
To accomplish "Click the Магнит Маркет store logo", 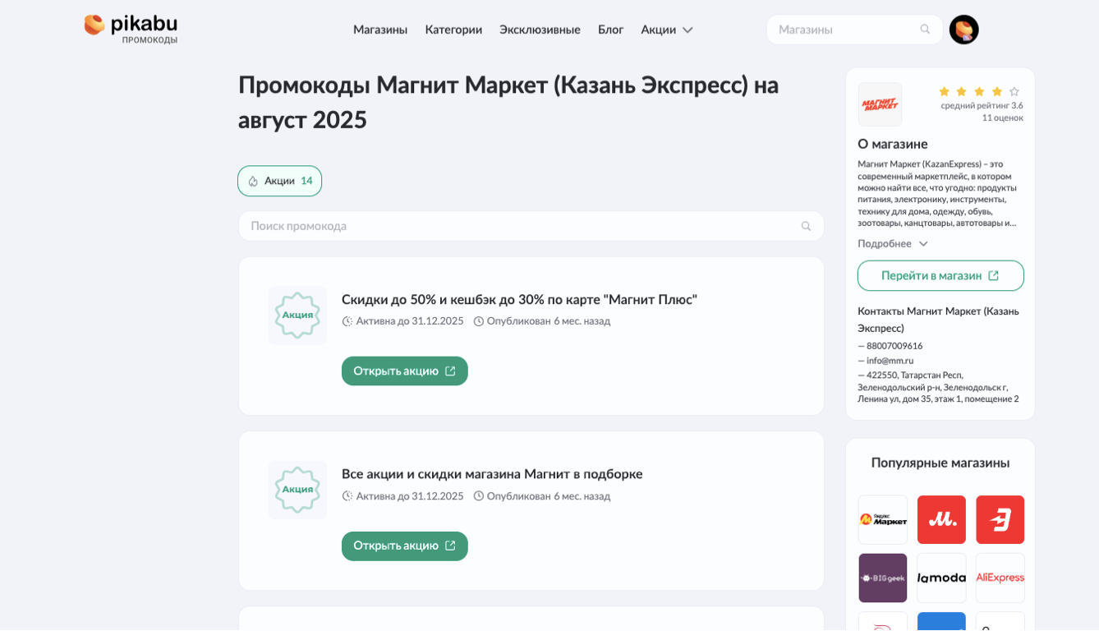I will coord(880,104).
